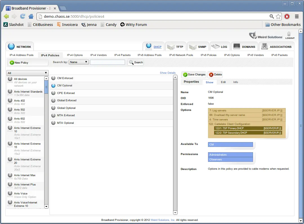The image size is (304, 224).
Task: Expand the All devices filter dropdown
Action: (x=27, y=73)
